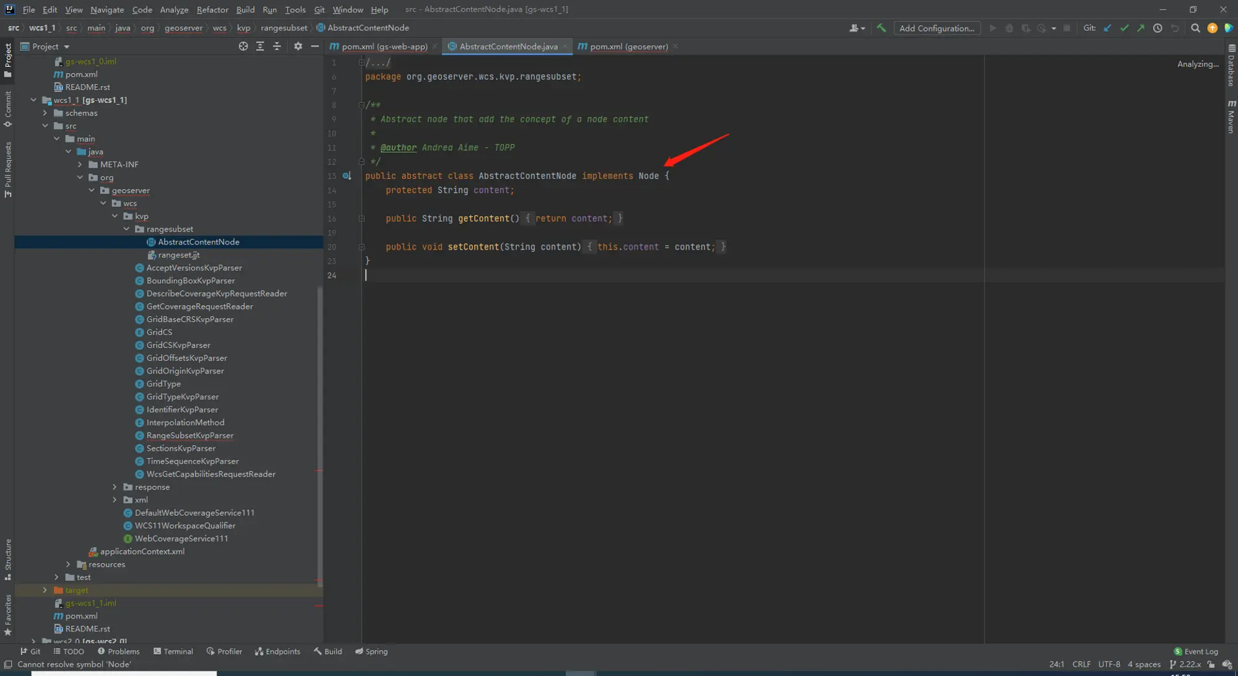The height and width of the screenshot is (676, 1238).
Task: Click Git branch 2.22.x widget
Action: coord(1185,664)
